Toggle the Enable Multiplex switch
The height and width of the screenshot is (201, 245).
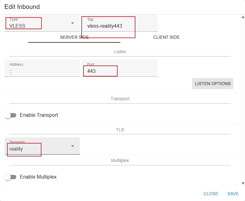(x=11, y=177)
